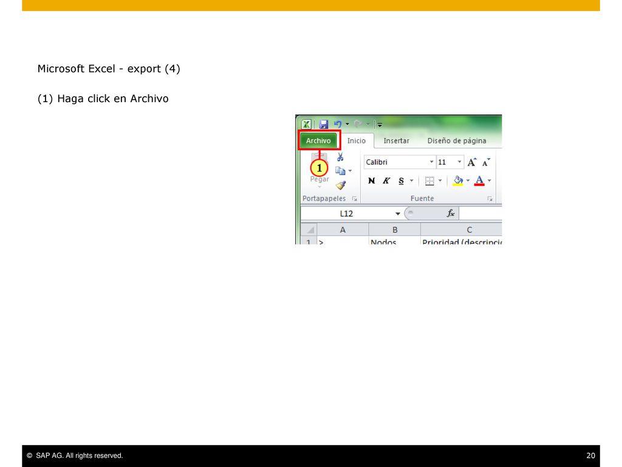Cut selection with the scissors icon
622x467 pixels.
click(340, 157)
